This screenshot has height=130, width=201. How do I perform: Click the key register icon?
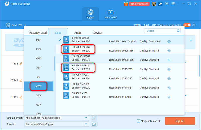[x=160, y=4]
